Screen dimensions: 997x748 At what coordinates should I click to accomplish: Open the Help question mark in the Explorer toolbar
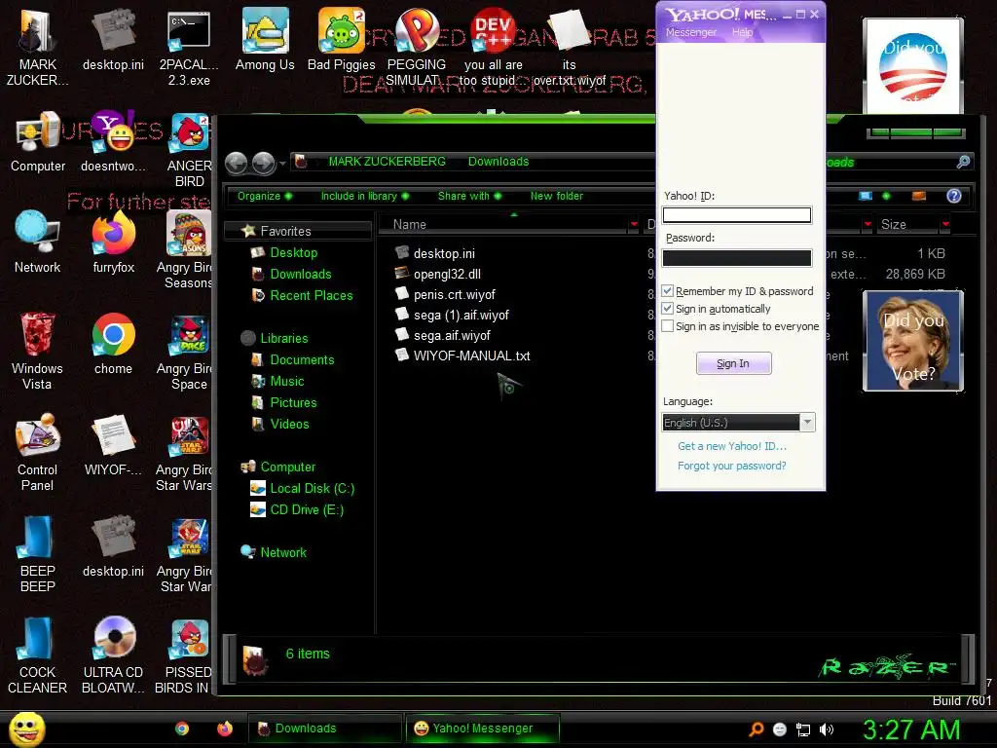tap(954, 196)
